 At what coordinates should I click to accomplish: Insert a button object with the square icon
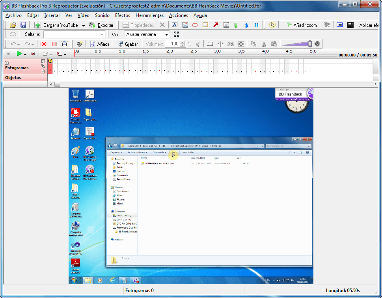click(x=205, y=25)
